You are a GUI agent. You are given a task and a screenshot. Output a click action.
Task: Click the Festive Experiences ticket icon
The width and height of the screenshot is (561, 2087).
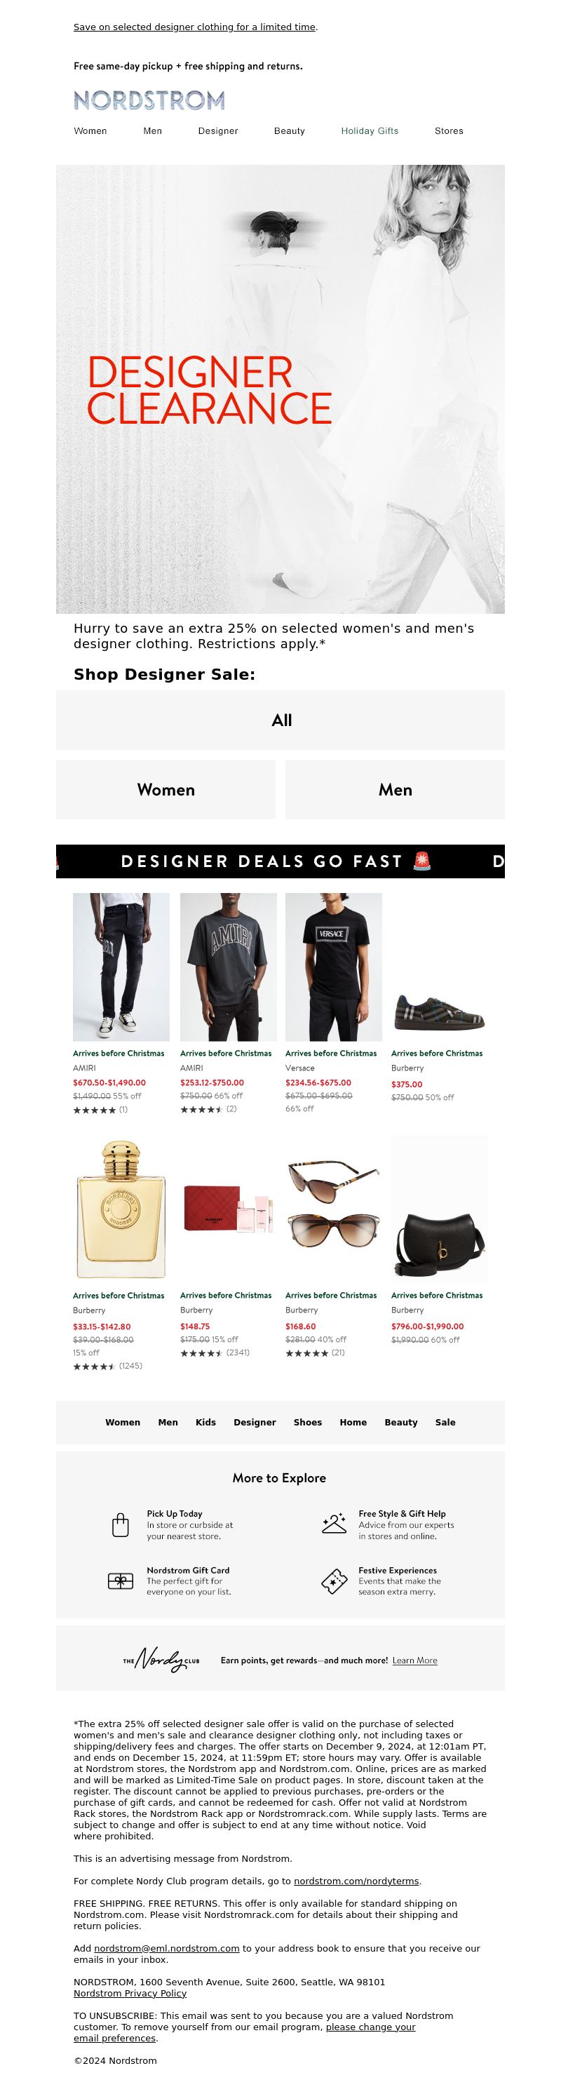coord(334,1581)
